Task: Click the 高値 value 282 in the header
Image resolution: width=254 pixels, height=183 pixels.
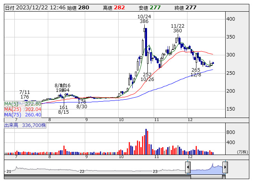Action: [x=119, y=7]
